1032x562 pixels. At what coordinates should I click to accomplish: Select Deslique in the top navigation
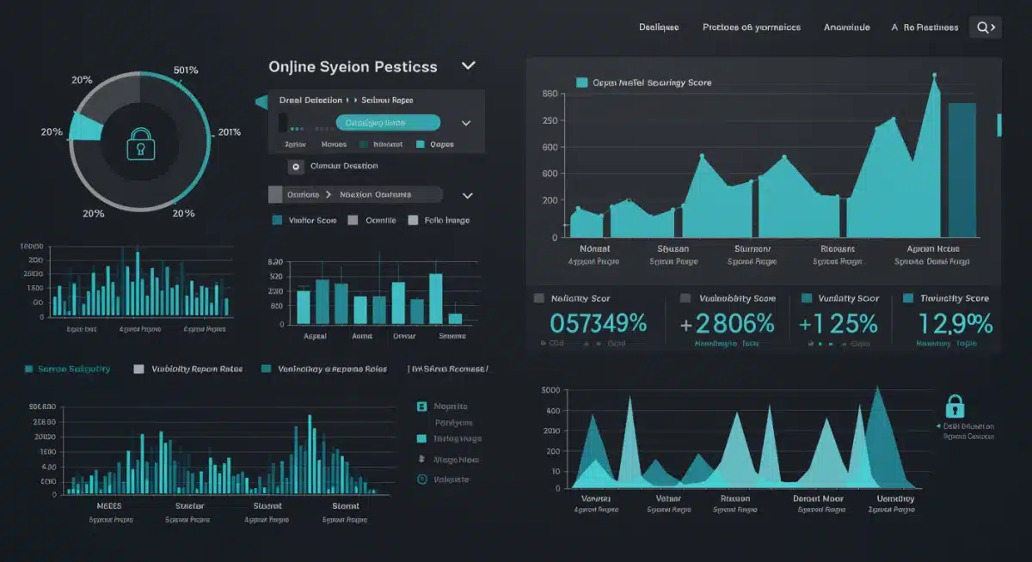point(658,27)
